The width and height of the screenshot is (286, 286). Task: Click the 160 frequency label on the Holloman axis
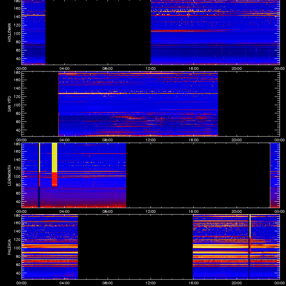[18, 8]
